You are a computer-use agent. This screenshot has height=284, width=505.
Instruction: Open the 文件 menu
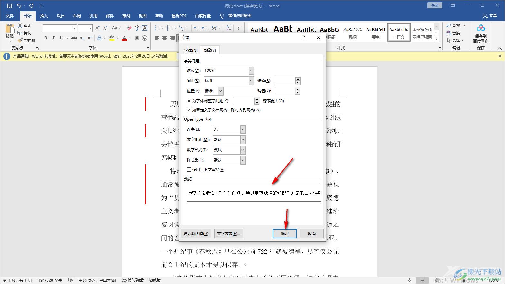(x=10, y=16)
